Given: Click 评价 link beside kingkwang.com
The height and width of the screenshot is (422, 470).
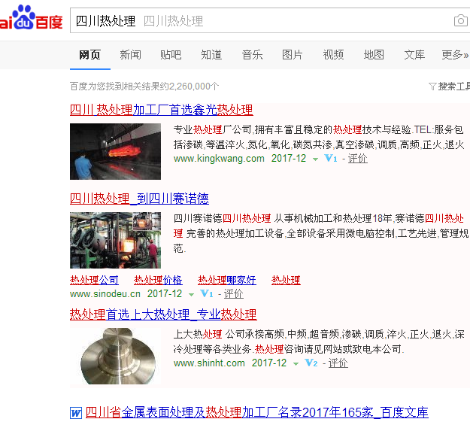Looking at the screenshot, I should (x=358, y=159).
